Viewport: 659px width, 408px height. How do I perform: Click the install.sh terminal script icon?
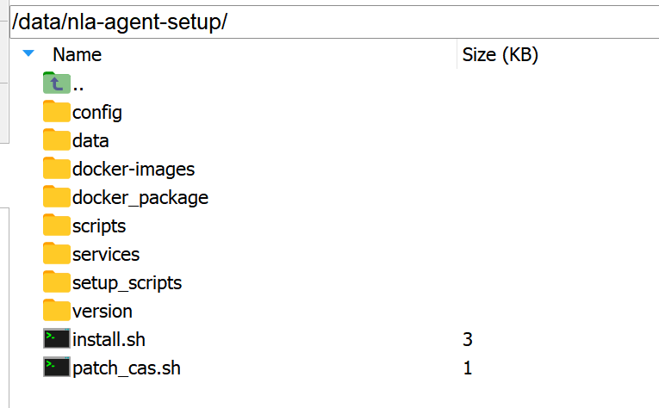[56, 339]
